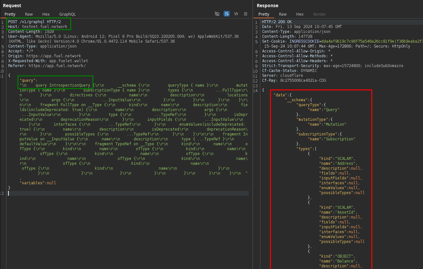Click the 'Cf-Cache-Status: DYNAMIC' response header
Viewport: 423px width, 269px height.
pyautogui.click(x=289, y=71)
